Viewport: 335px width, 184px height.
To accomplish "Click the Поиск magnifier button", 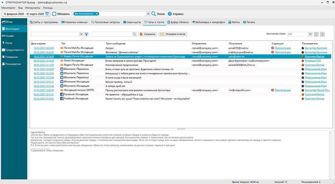I will 158,14.
